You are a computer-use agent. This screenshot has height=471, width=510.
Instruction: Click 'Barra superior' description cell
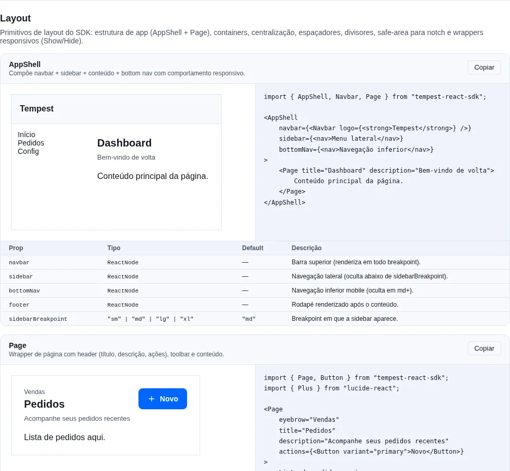(356, 262)
